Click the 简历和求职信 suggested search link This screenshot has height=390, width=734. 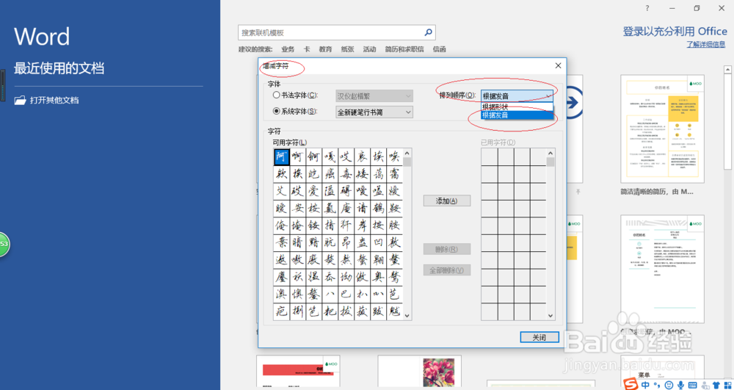(404, 49)
